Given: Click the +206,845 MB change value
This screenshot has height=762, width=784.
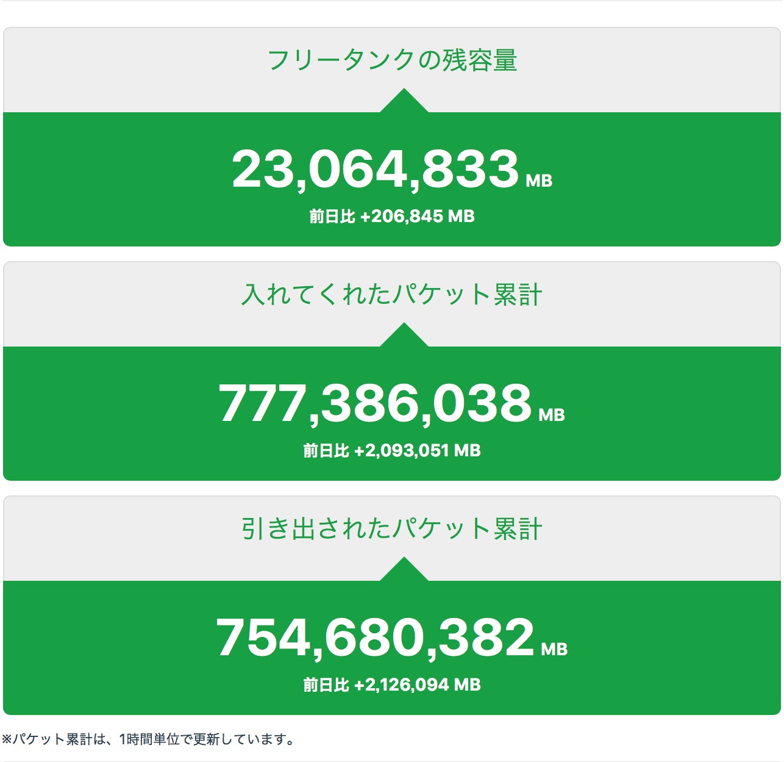Looking at the screenshot, I should coord(417,217).
